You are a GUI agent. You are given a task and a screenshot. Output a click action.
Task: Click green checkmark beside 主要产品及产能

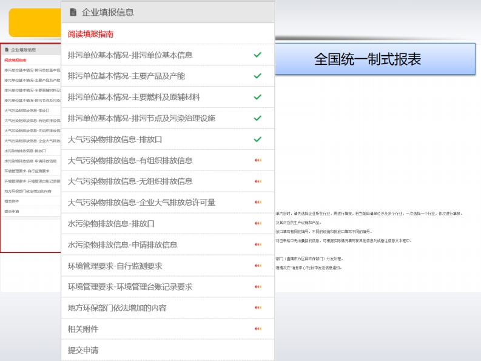pyautogui.click(x=257, y=76)
